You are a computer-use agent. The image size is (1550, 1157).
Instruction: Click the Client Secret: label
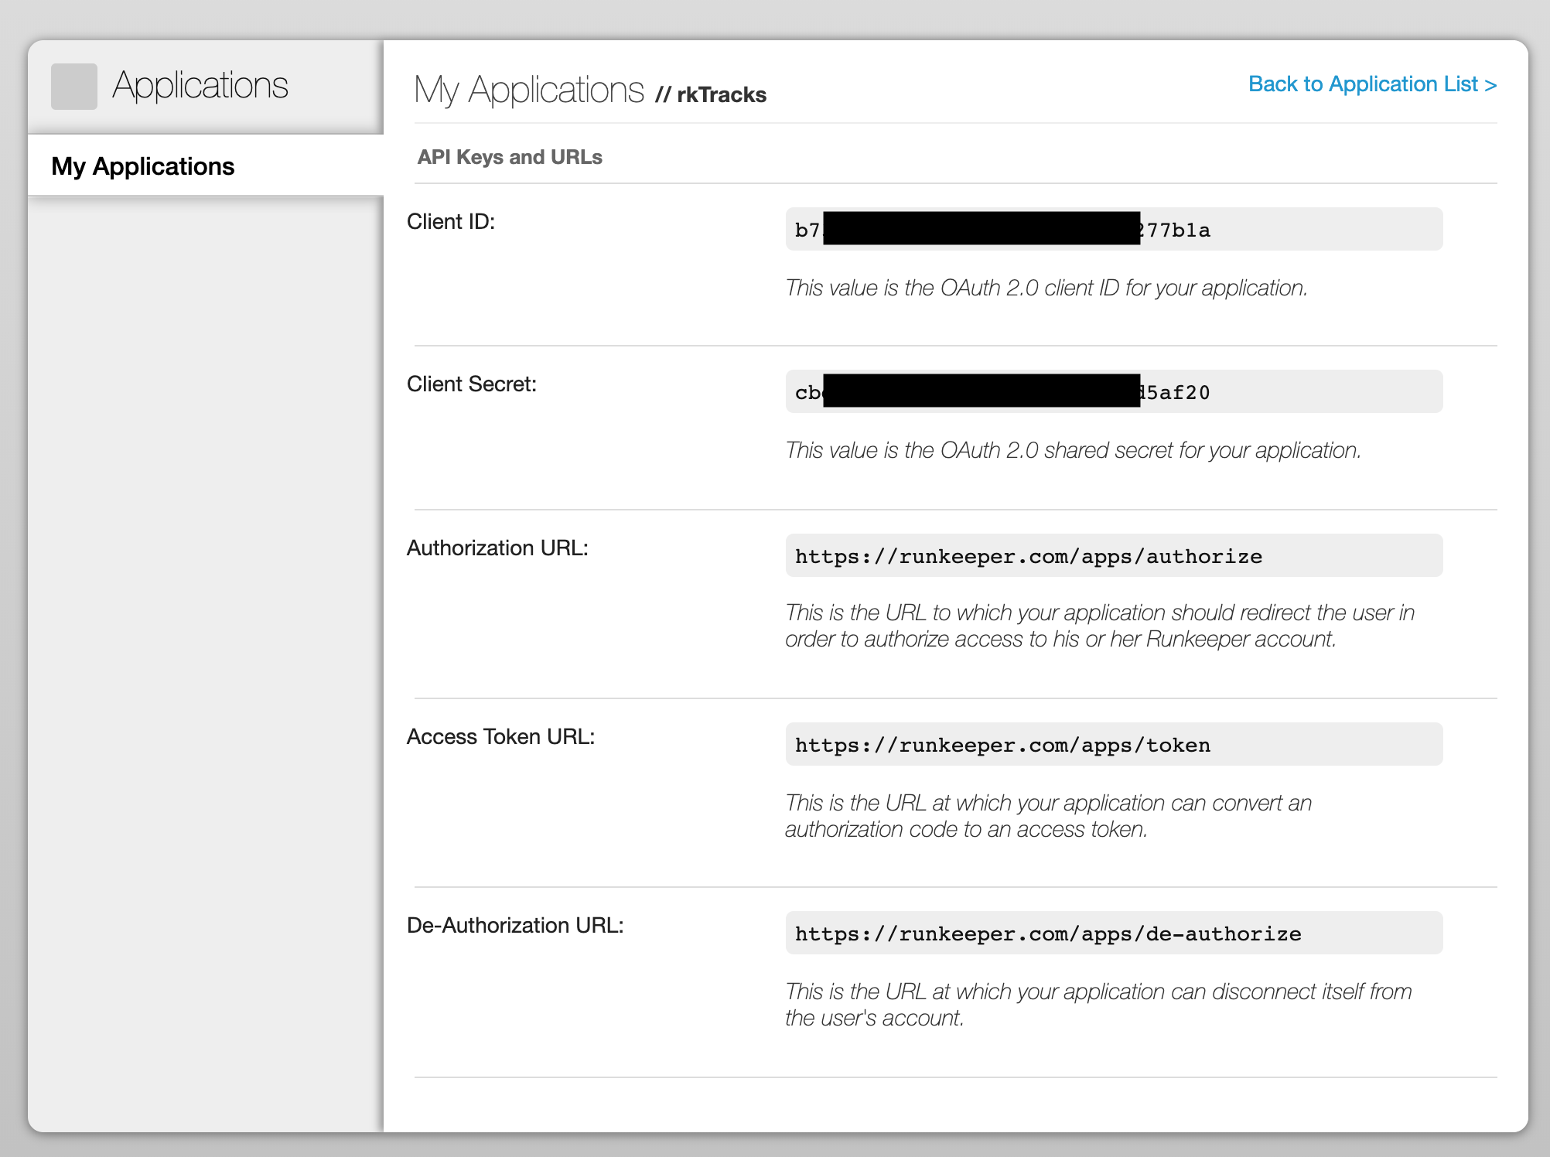point(472,384)
